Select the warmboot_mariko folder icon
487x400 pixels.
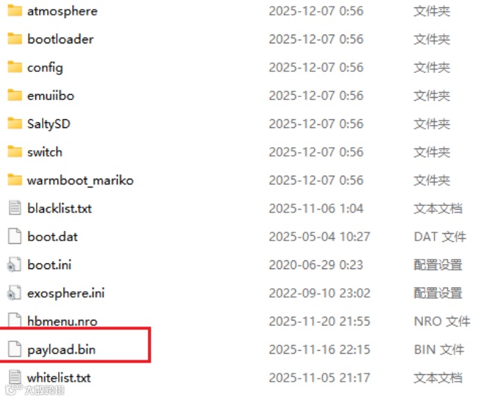[x=15, y=180]
